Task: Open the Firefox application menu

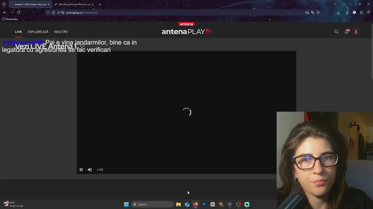Action: [x=368, y=12]
